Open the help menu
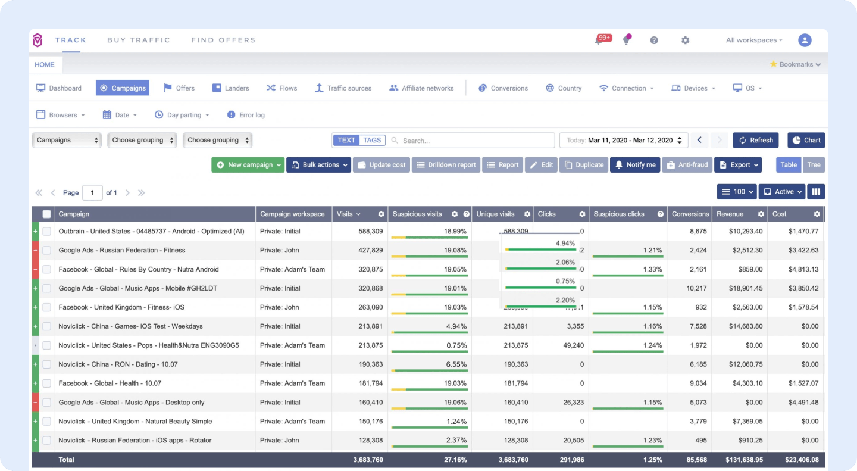857x471 pixels. point(654,40)
